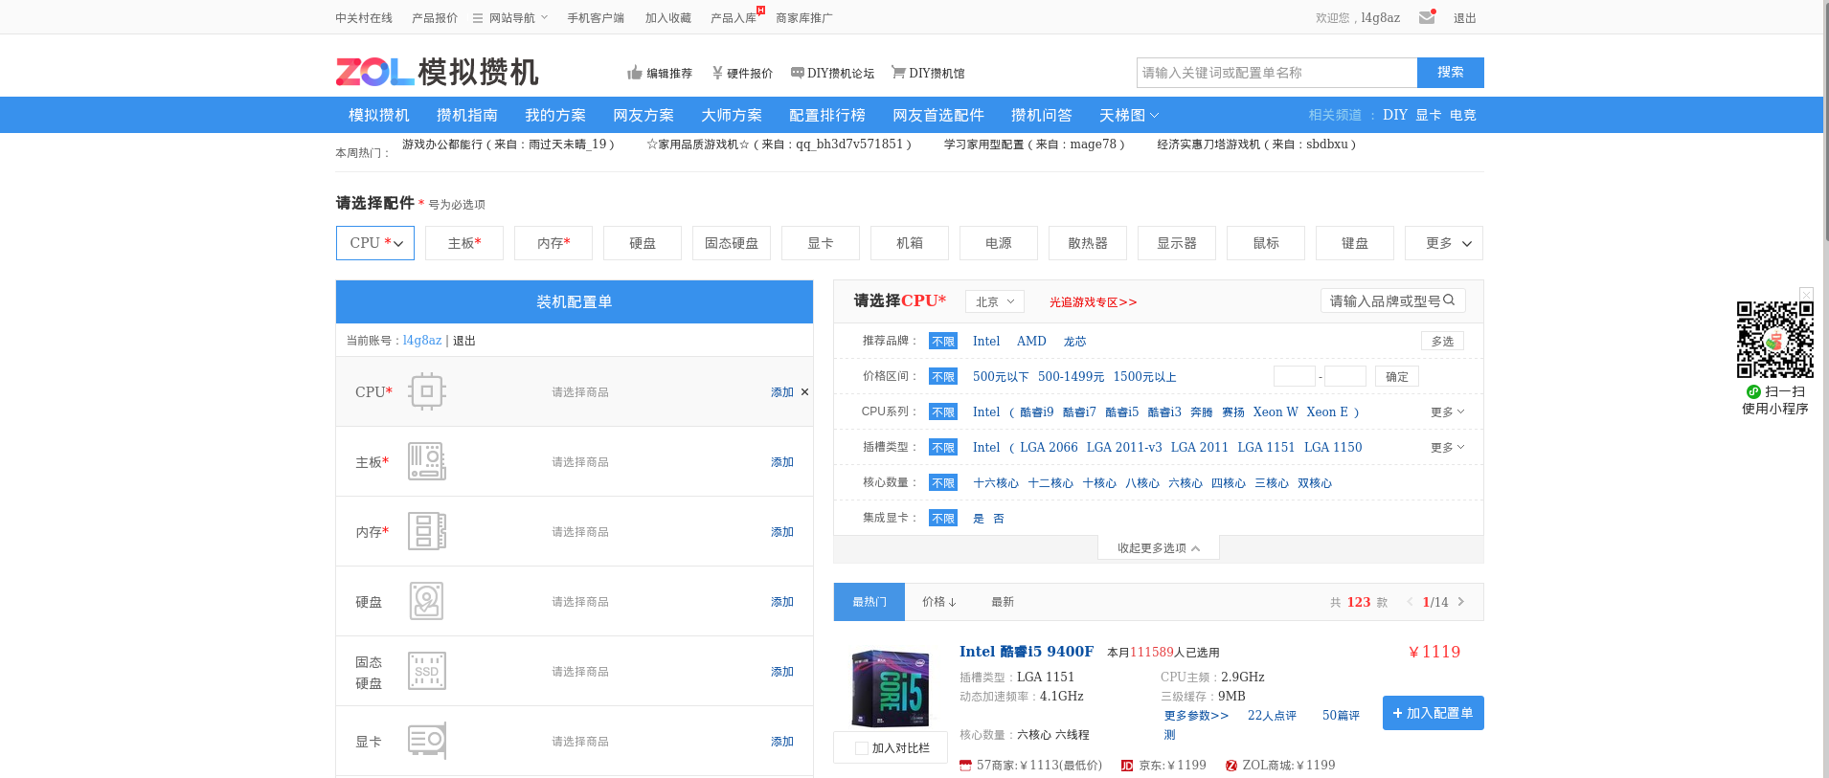Click the motherboard icon in config list

[x=427, y=461]
